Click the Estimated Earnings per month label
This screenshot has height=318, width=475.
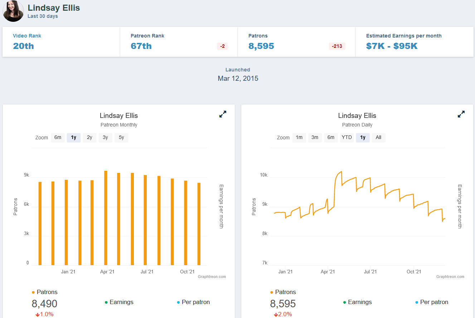point(404,36)
